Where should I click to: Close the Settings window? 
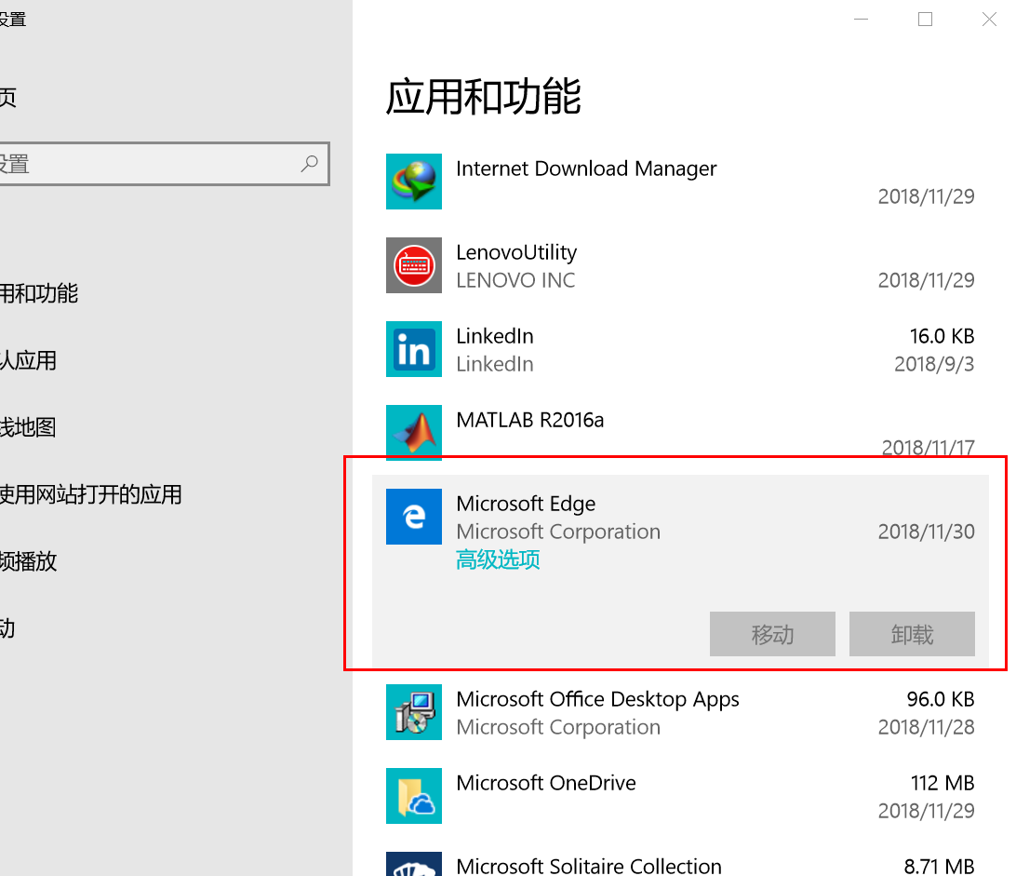pos(989,20)
